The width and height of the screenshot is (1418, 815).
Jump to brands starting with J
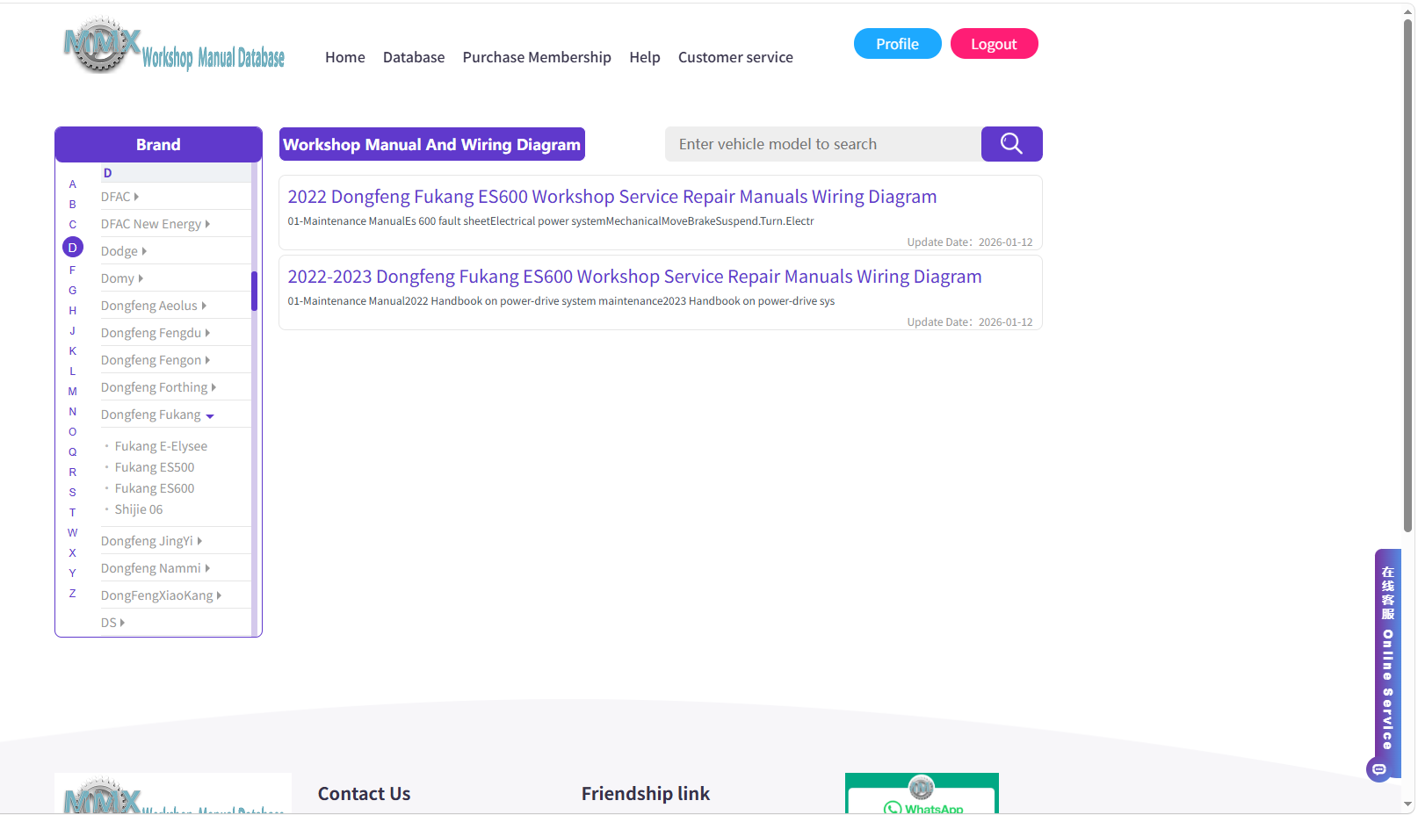(x=73, y=331)
